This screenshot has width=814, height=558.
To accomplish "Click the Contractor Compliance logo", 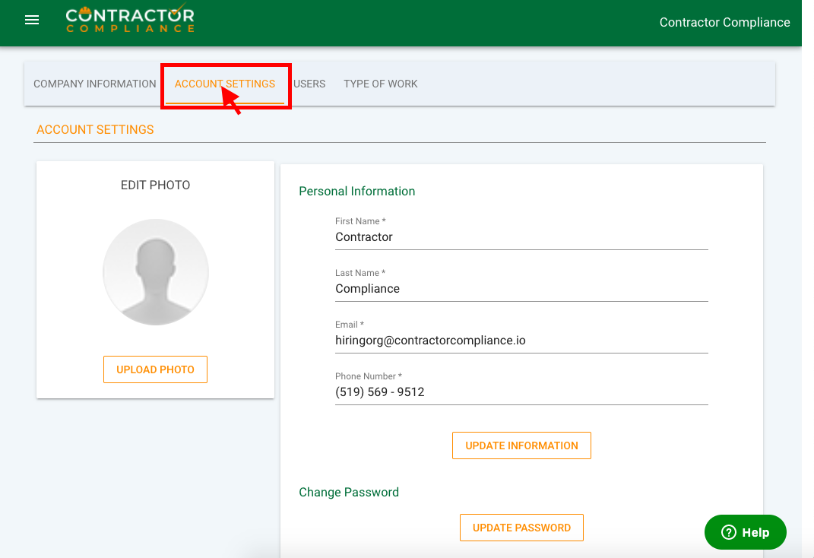I will [129, 21].
